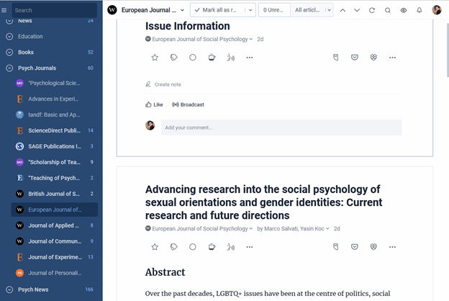Expand the Psych News folder
Image resolution: width=449 pixels, height=301 pixels.
pyautogui.click(x=9, y=289)
